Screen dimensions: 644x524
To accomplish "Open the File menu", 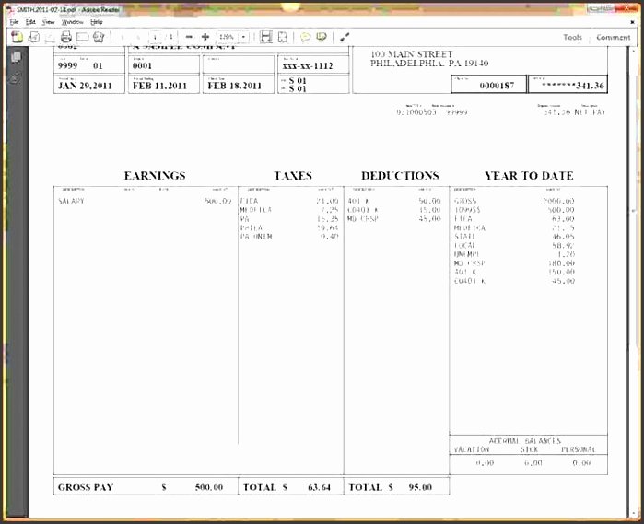I will 15,22.
